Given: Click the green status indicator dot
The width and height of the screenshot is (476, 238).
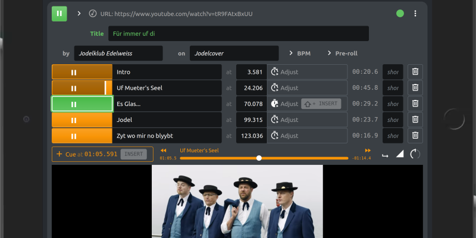Looking at the screenshot, I should 400,13.
